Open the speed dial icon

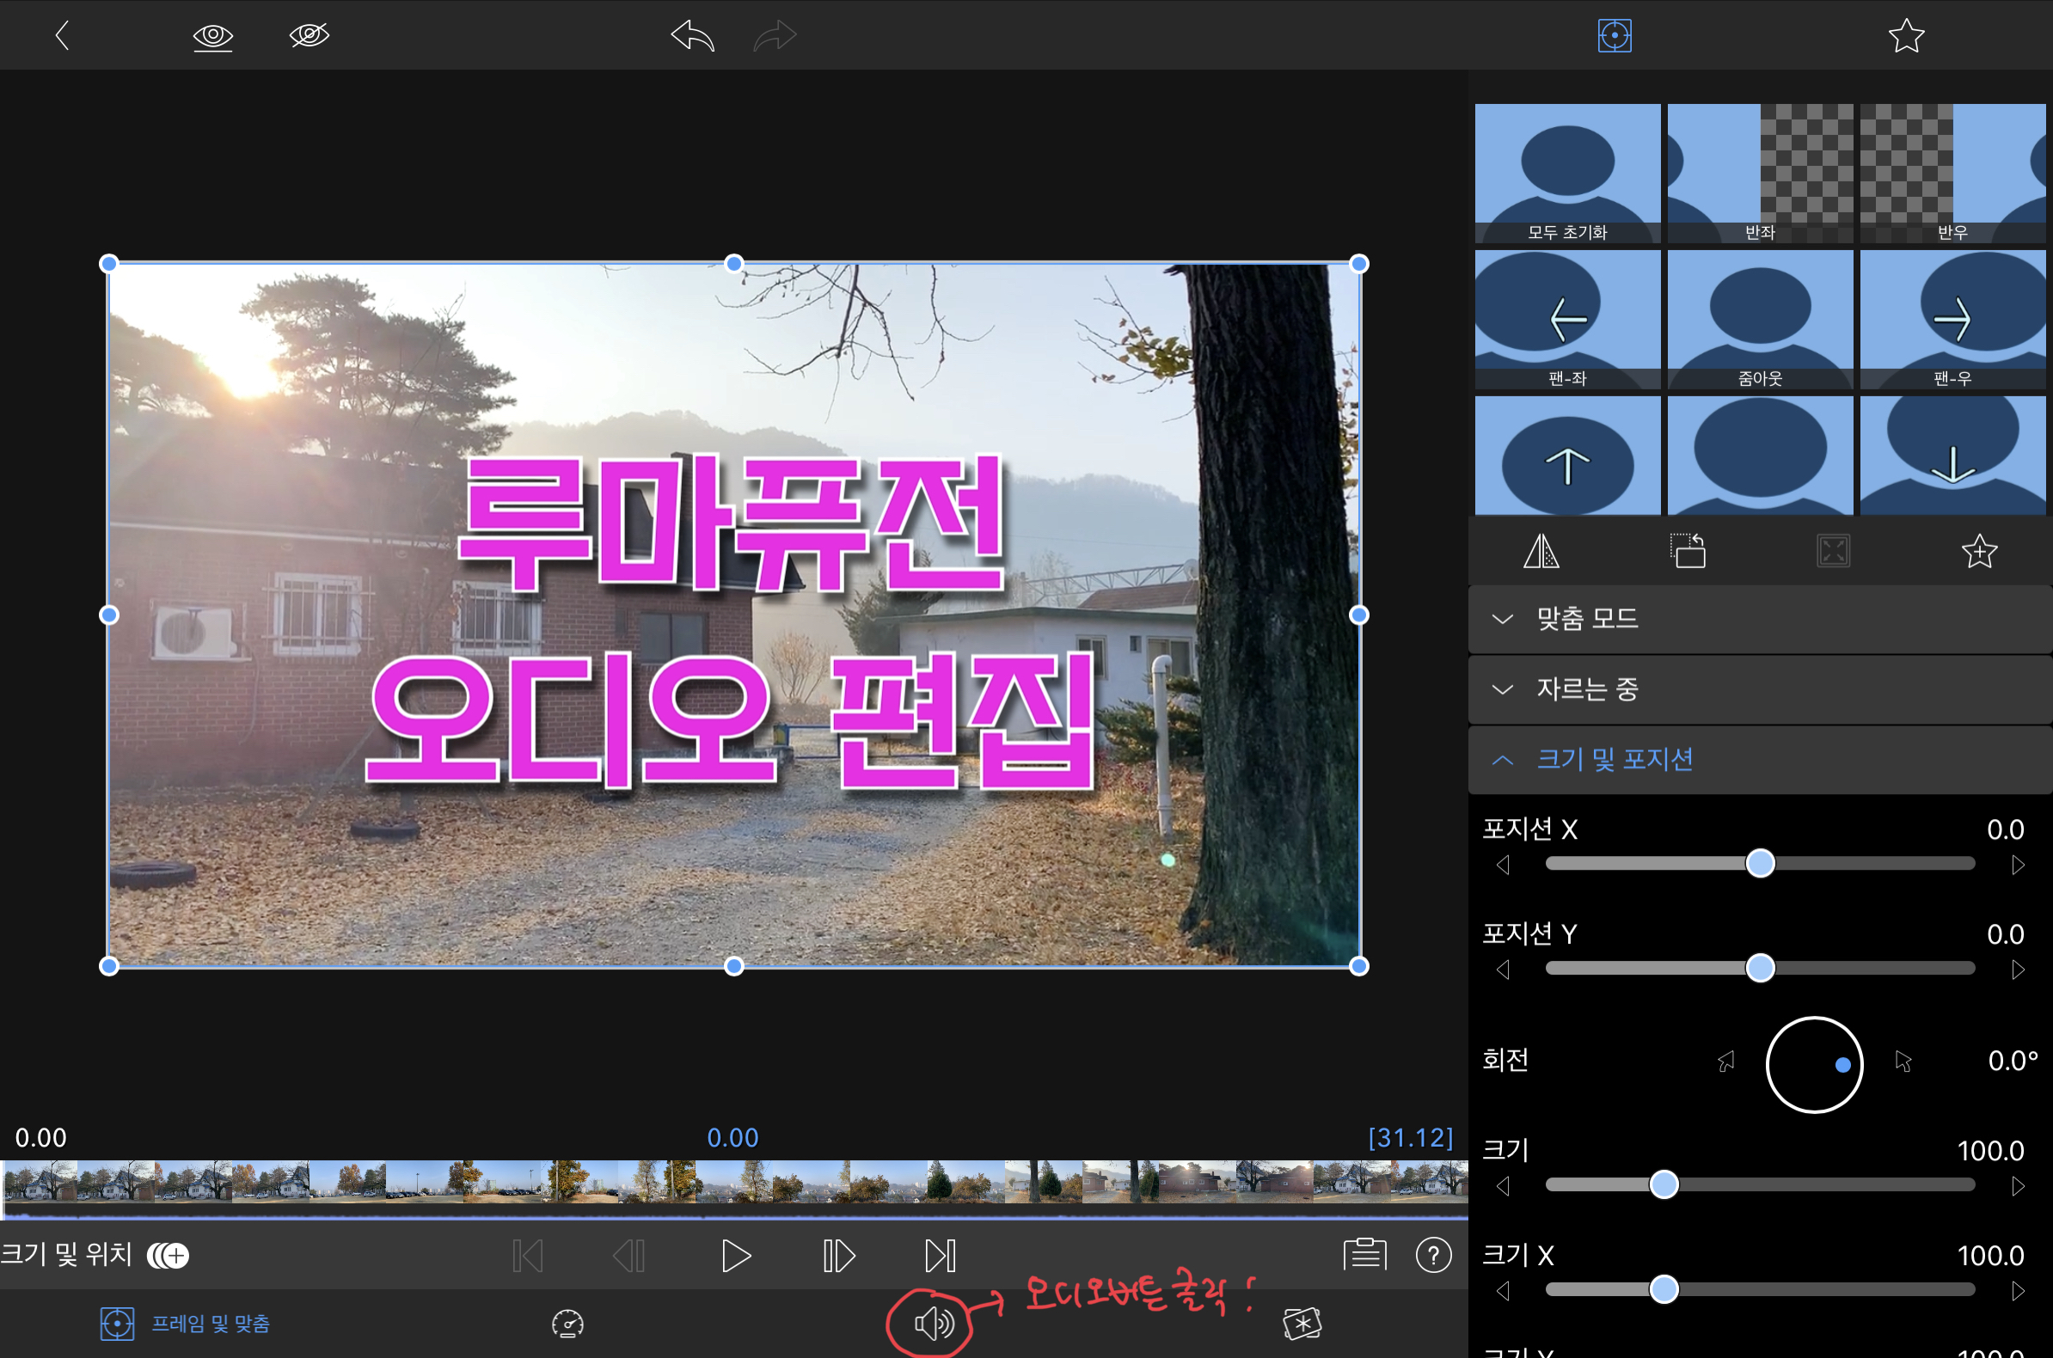568,1324
